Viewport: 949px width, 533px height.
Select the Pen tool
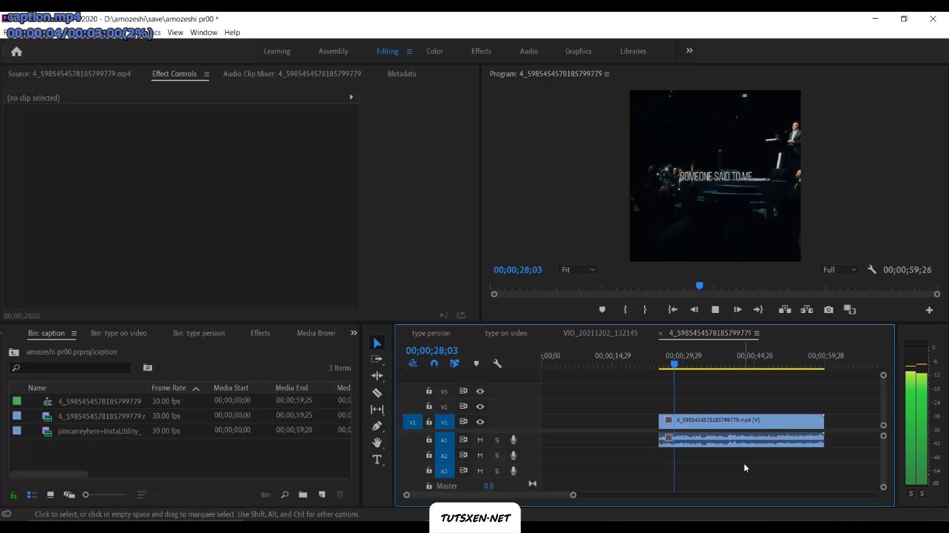click(x=377, y=426)
